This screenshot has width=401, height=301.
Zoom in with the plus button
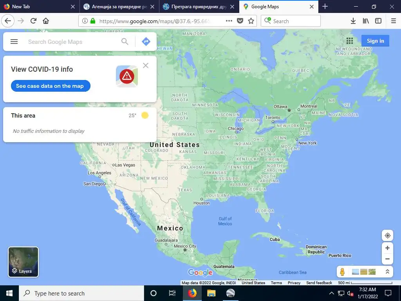[387, 248]
